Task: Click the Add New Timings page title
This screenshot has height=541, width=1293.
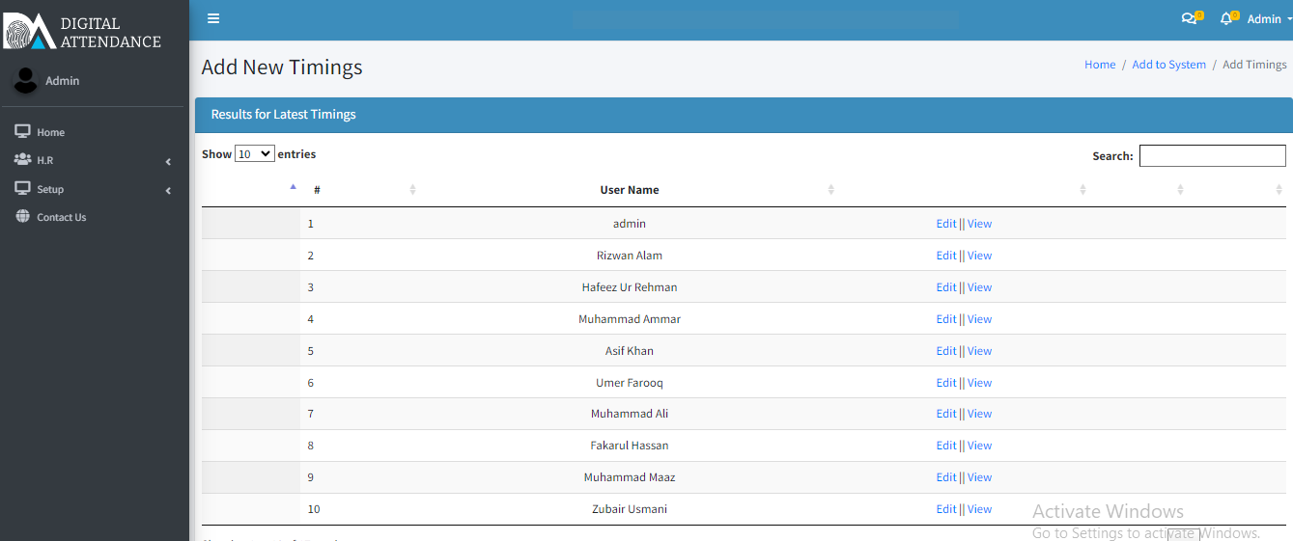Action: point(282,68)
